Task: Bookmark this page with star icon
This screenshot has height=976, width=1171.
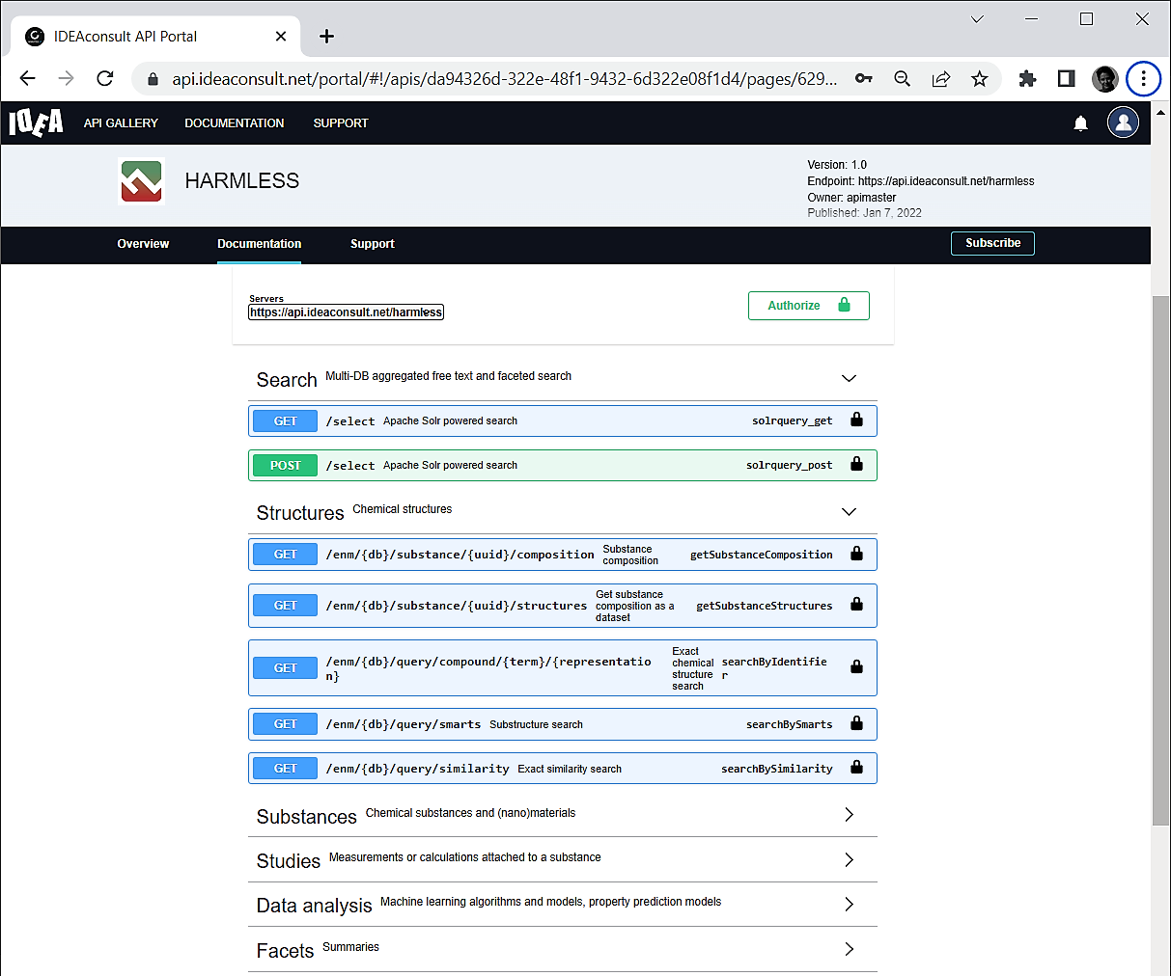Action: point(979,79)
